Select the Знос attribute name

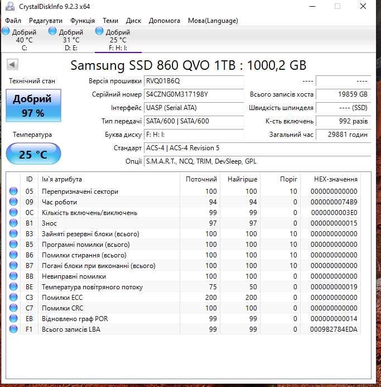[x=49, y=223]
